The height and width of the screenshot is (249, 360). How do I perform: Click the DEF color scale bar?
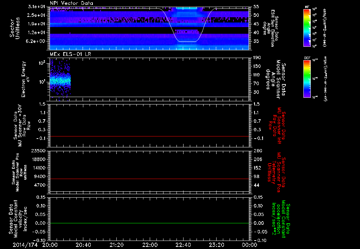(x=307, y=79)
